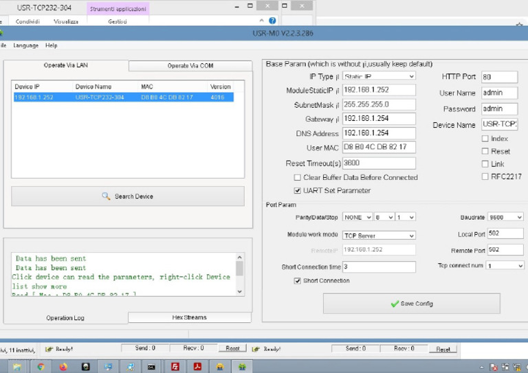Click the log scroll down arrow
Image resolution: width=528 pixels, height=373 pixels.
pyautogui.click(x=239, y=292)
